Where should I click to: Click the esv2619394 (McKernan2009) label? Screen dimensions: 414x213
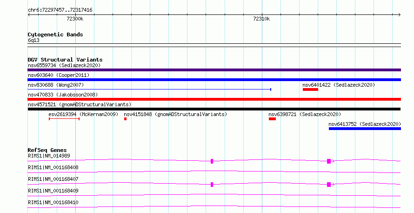click(83, 114)
